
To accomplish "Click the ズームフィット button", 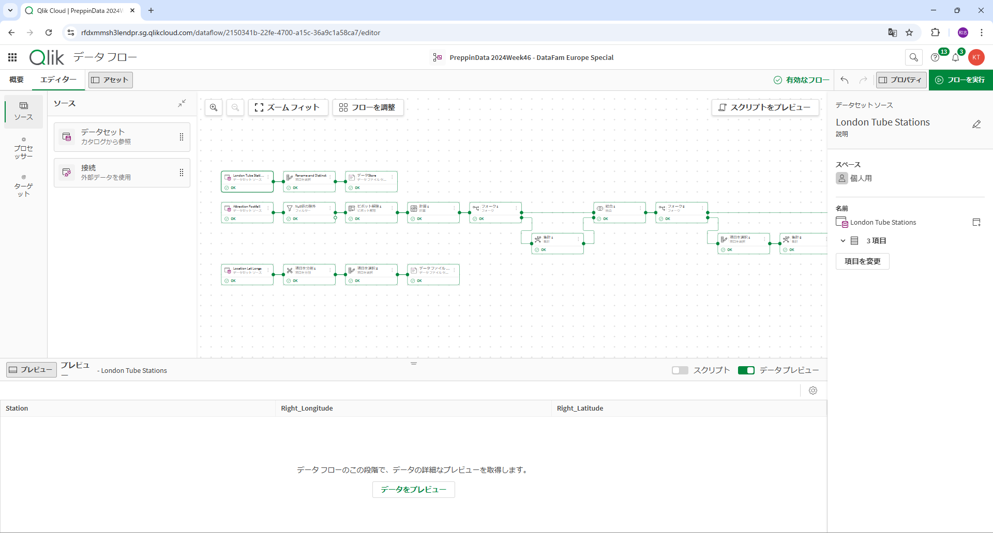I will click(288, 107).
